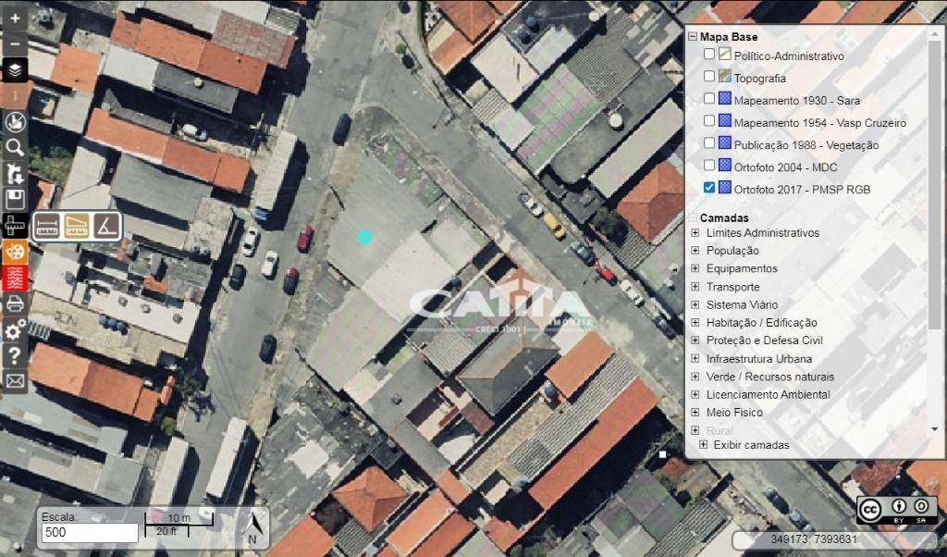Check the Ortofoto 2004 - MDC checkbox

point(709,165)
